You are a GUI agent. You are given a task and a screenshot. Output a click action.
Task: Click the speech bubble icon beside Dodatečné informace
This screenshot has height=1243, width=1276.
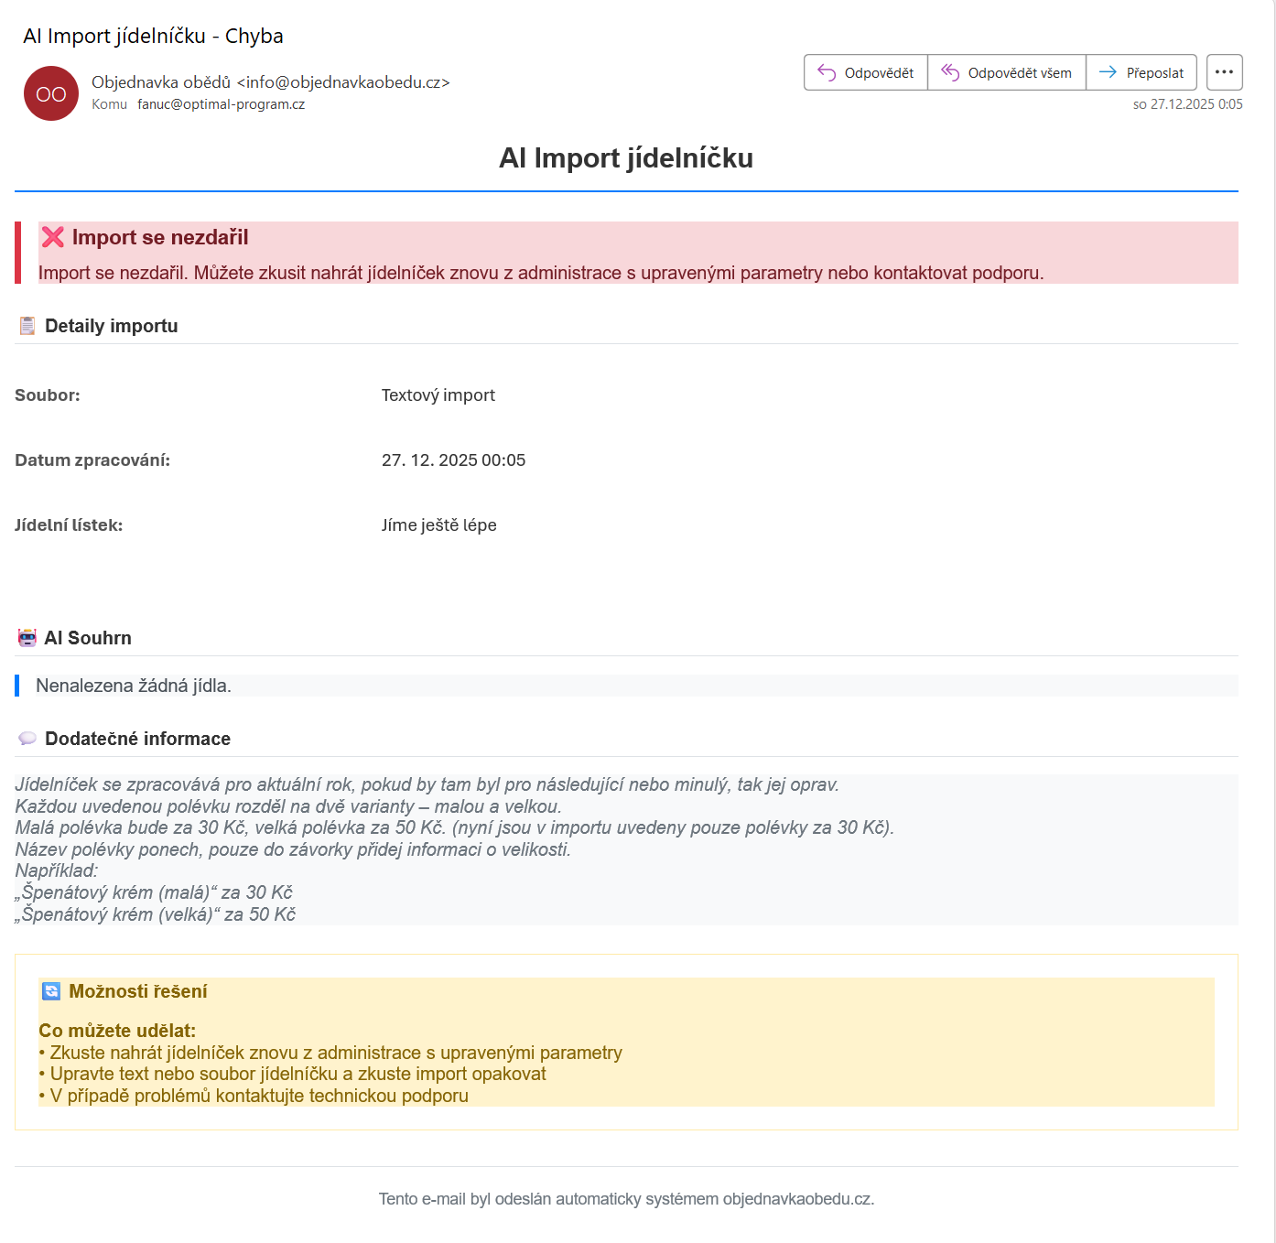[x=27, y=739]
